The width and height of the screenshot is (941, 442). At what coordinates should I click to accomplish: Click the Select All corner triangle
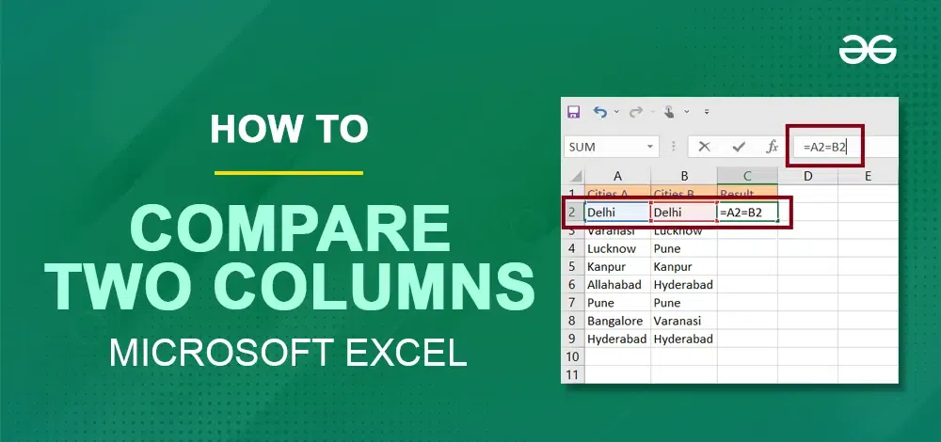tap(575, 176)
